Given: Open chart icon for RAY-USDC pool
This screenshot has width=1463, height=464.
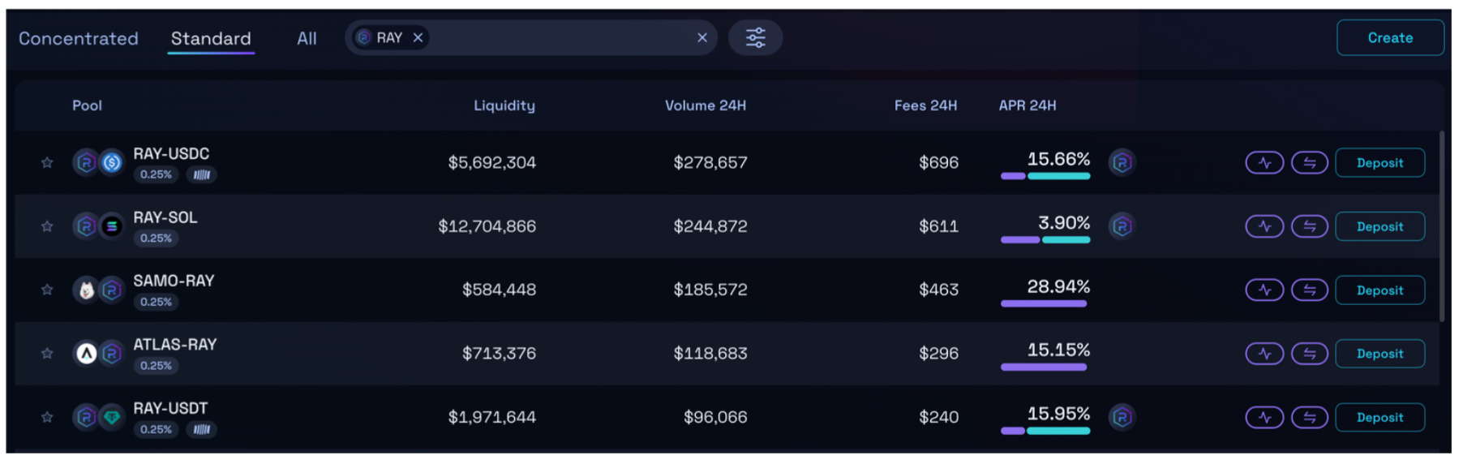Looking at the screenshot, I should [1263, 163].
